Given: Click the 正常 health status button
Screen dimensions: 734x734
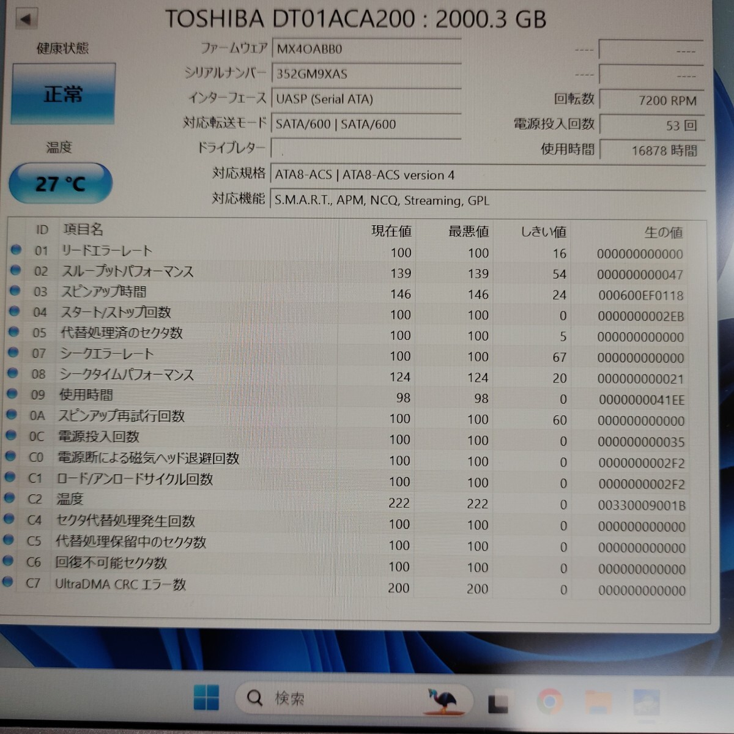Looking at the screenshot, I should [x=63, y=94].
